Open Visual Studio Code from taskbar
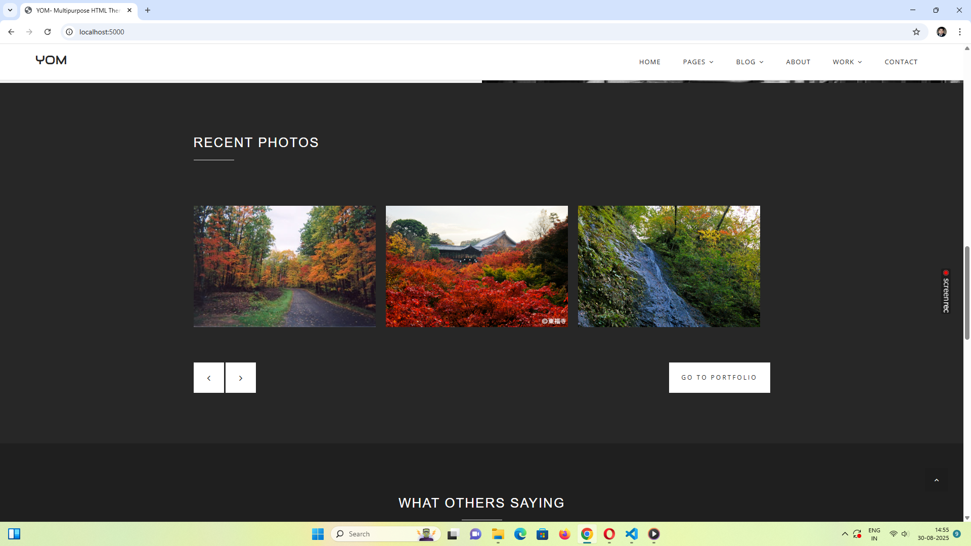Viewport: 971px width, 546px height. [x=631, y=534]
